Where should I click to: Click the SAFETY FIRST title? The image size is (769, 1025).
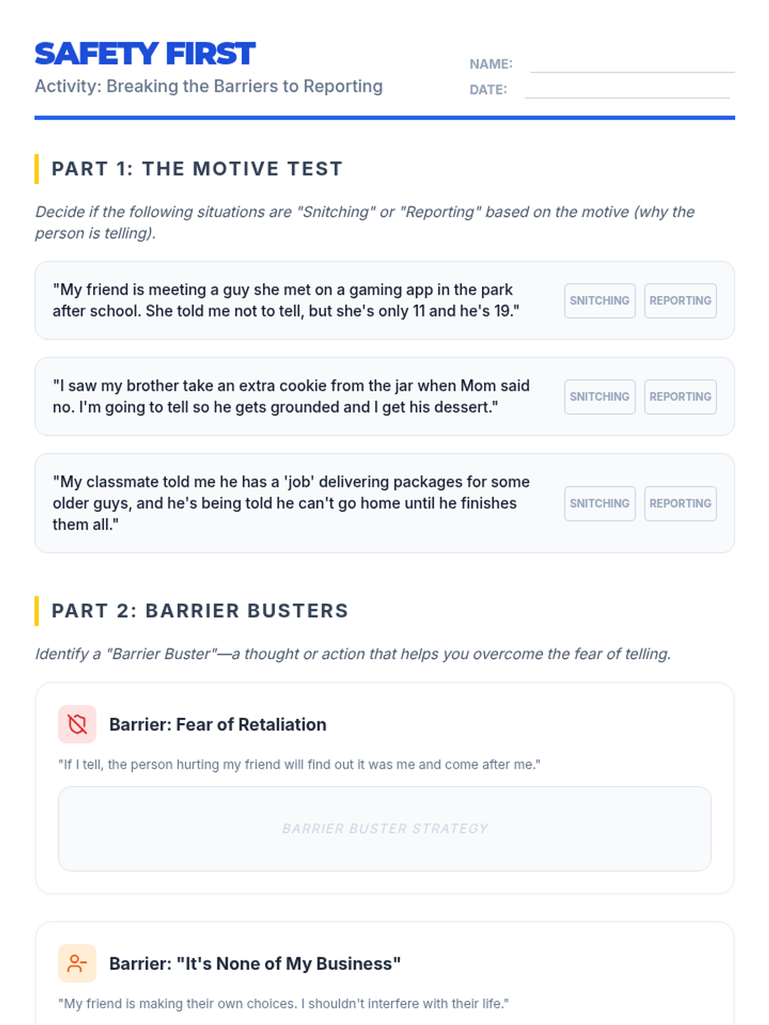(145, 54)
